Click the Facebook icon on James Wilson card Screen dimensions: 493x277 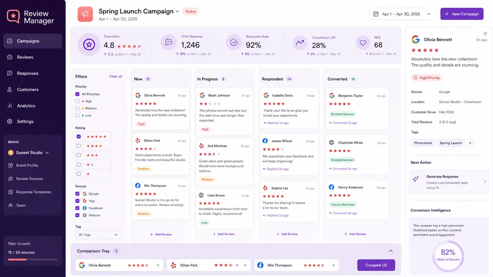tap(265, 141)
